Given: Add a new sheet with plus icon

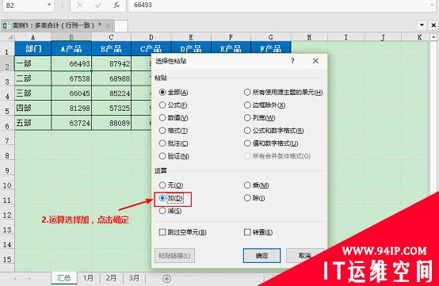Looking at the screenshot, I should 166,279.
